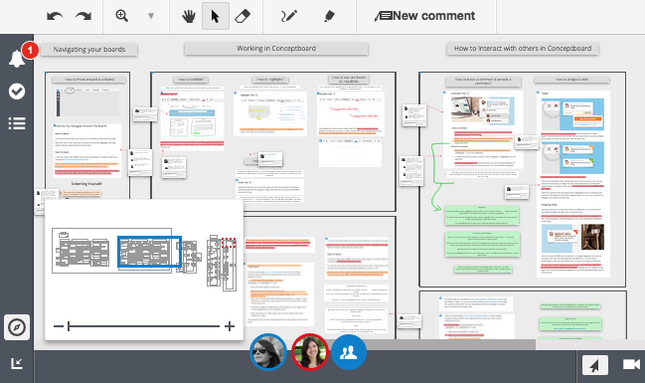645x383 pixels.
Task: Undo the last action
Action: click(55, 17)
